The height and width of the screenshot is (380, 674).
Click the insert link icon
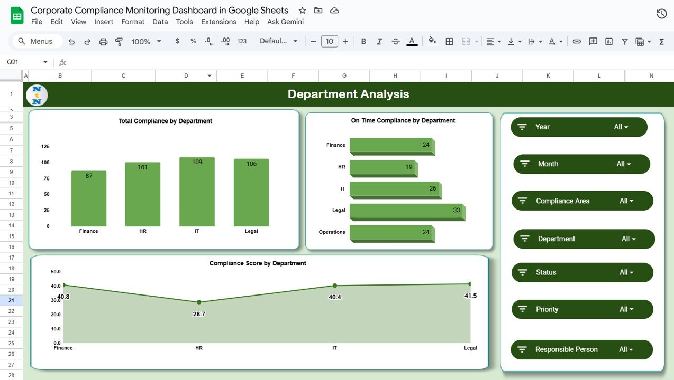[577, 41]
